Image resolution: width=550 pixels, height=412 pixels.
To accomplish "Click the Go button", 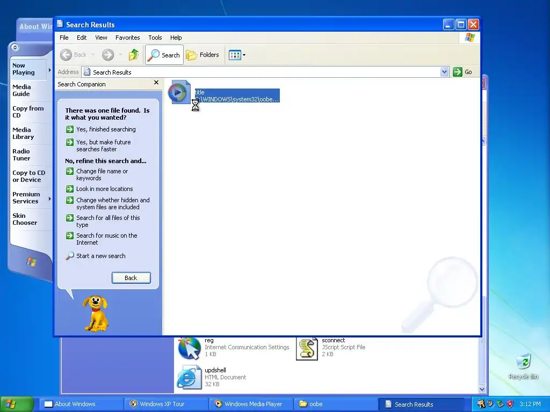I will [462, 72].
